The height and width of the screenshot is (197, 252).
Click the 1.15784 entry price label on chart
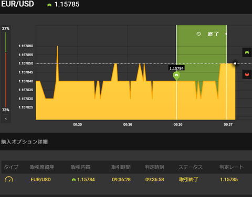coord(176,68)
